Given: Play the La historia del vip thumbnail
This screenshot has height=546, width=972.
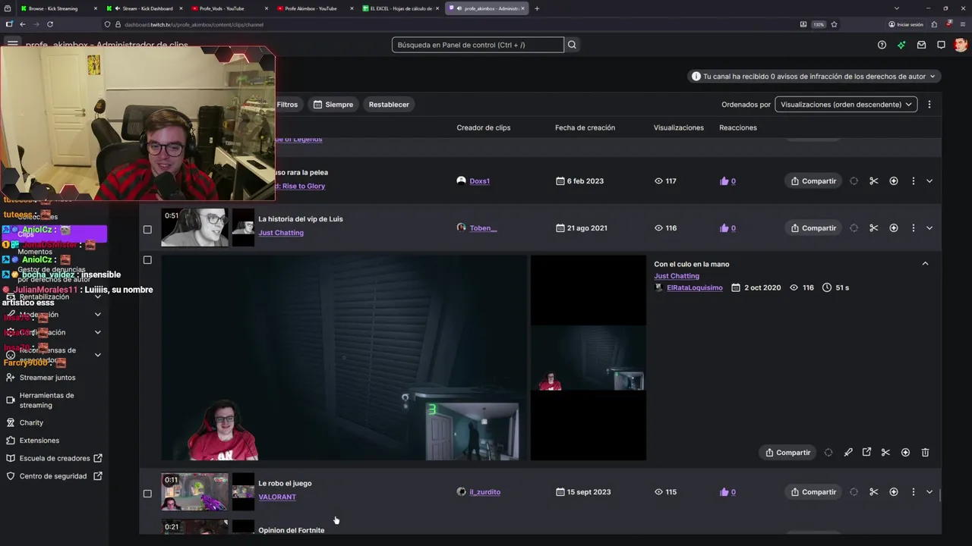Looking at the screenshot, I should point(194,227).
